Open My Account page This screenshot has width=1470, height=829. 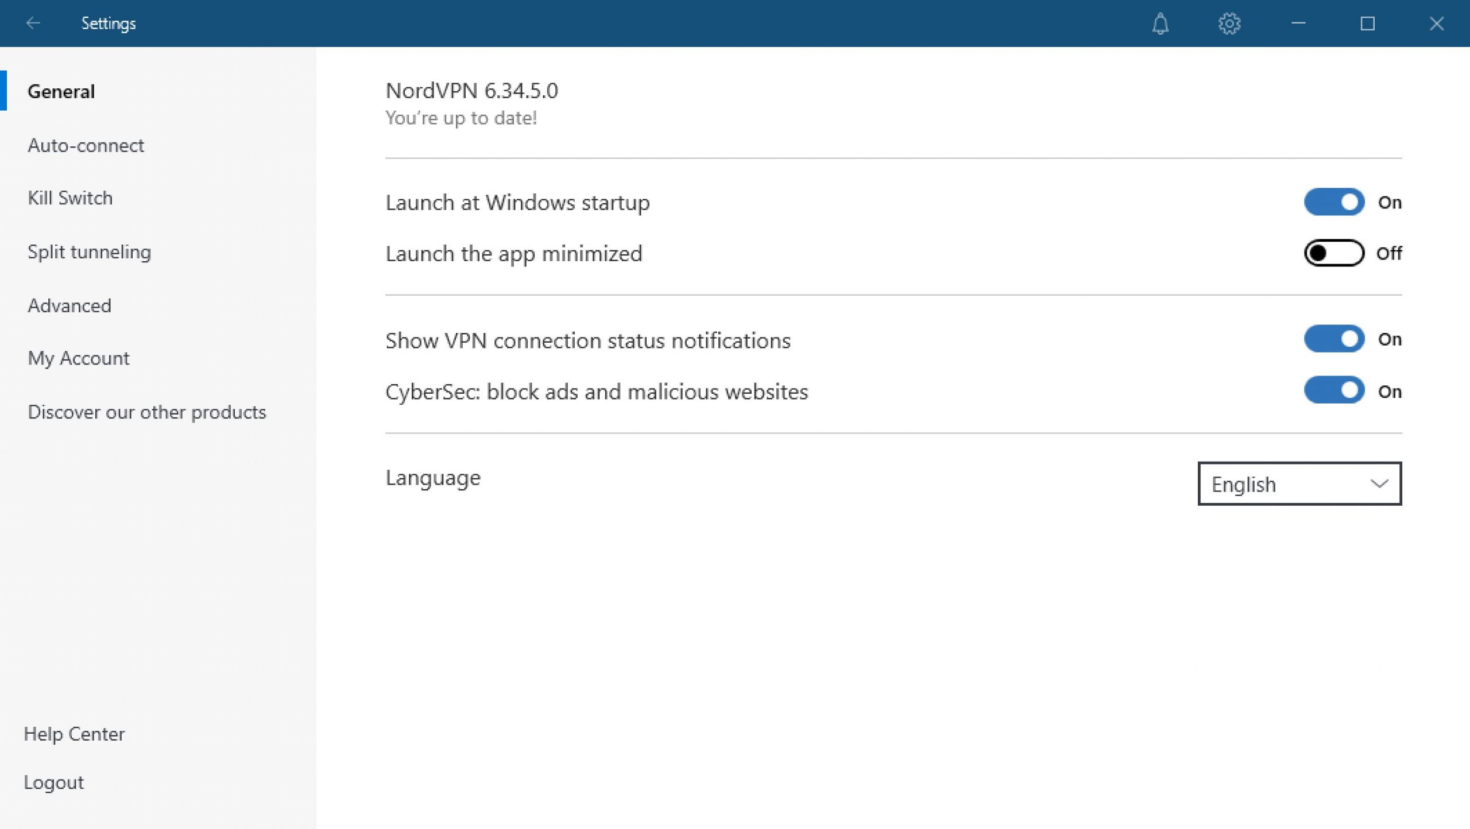pos(79,358)
